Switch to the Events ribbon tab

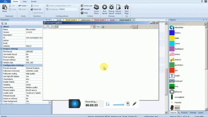[34, 1]
